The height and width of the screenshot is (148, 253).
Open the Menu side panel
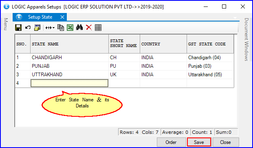(6, 24)
